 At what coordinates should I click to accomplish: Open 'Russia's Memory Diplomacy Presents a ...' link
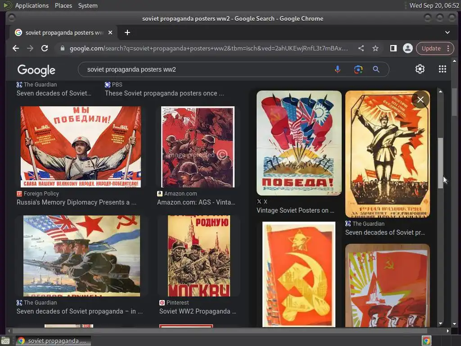pos(77,202)
